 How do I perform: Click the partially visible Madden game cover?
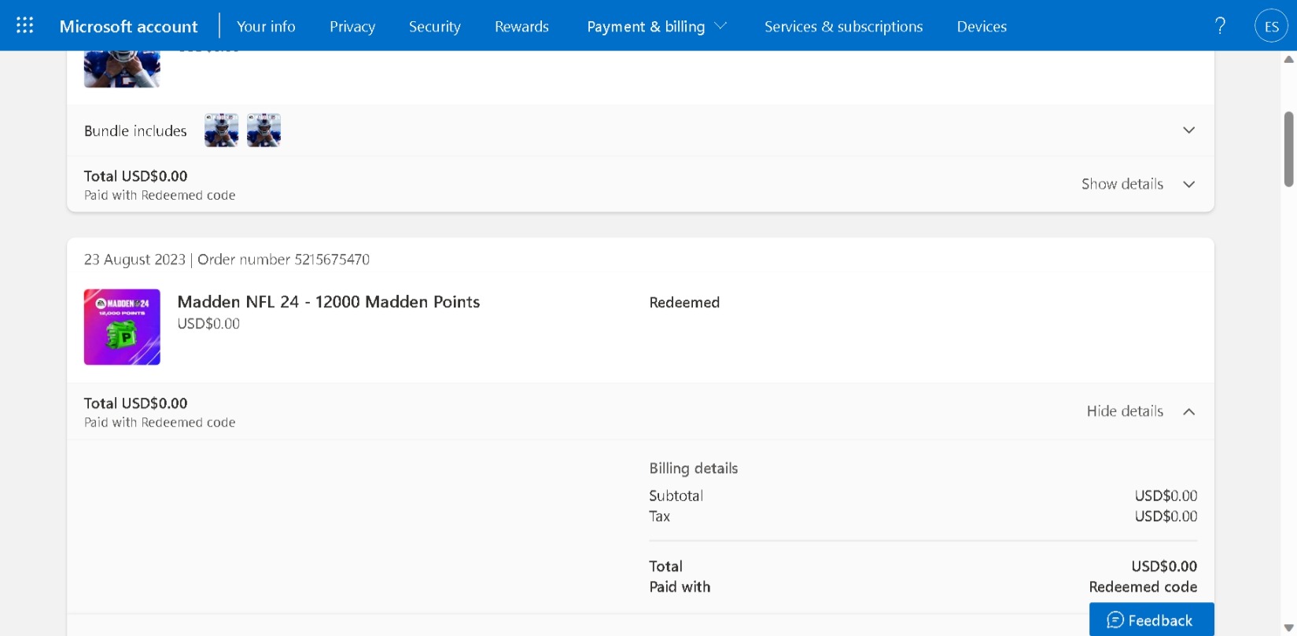click(x=122, y=69)
